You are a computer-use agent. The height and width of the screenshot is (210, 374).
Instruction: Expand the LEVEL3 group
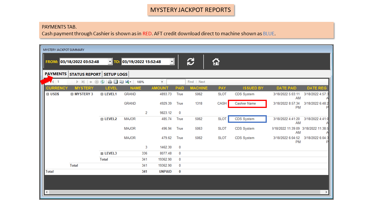pyautogui.click(x=102, y=153)
